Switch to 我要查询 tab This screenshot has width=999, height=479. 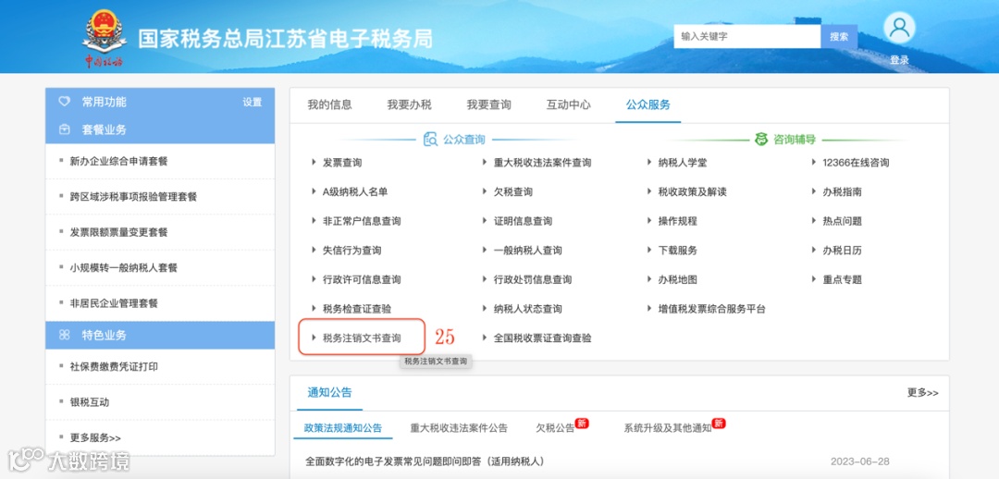pos(488,105)
